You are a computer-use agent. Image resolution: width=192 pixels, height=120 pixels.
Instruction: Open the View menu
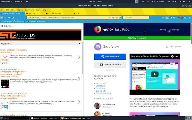coord(13,10)
